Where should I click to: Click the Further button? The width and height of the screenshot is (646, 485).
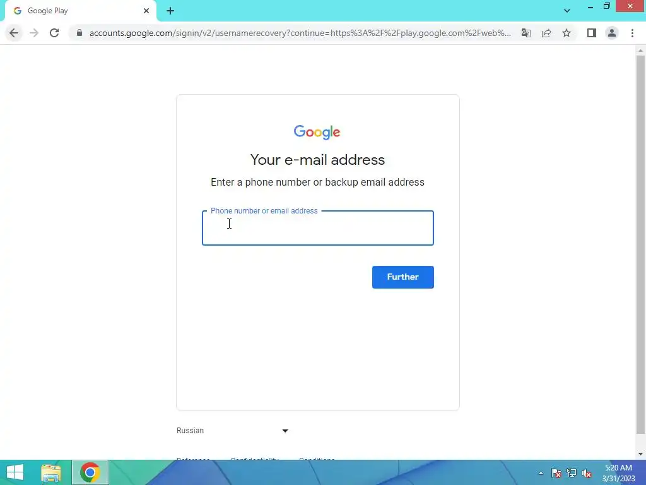click(402, 277)
